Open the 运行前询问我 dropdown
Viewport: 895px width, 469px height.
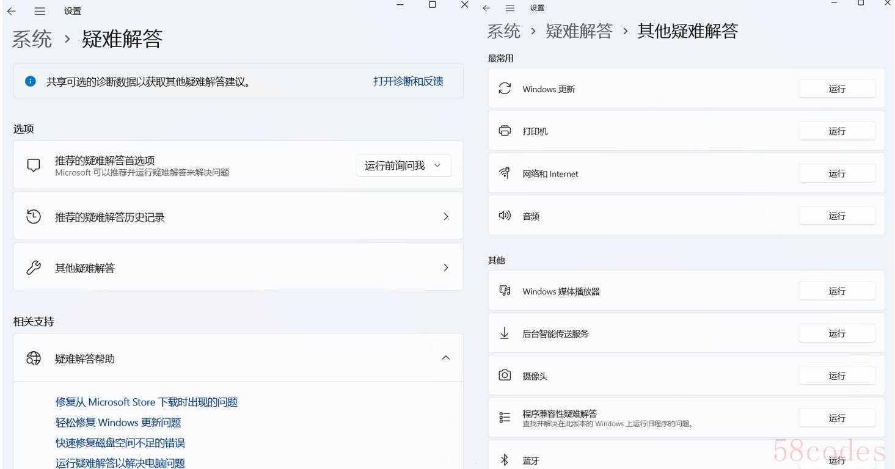pyautogui.click(x=404, y=165)
